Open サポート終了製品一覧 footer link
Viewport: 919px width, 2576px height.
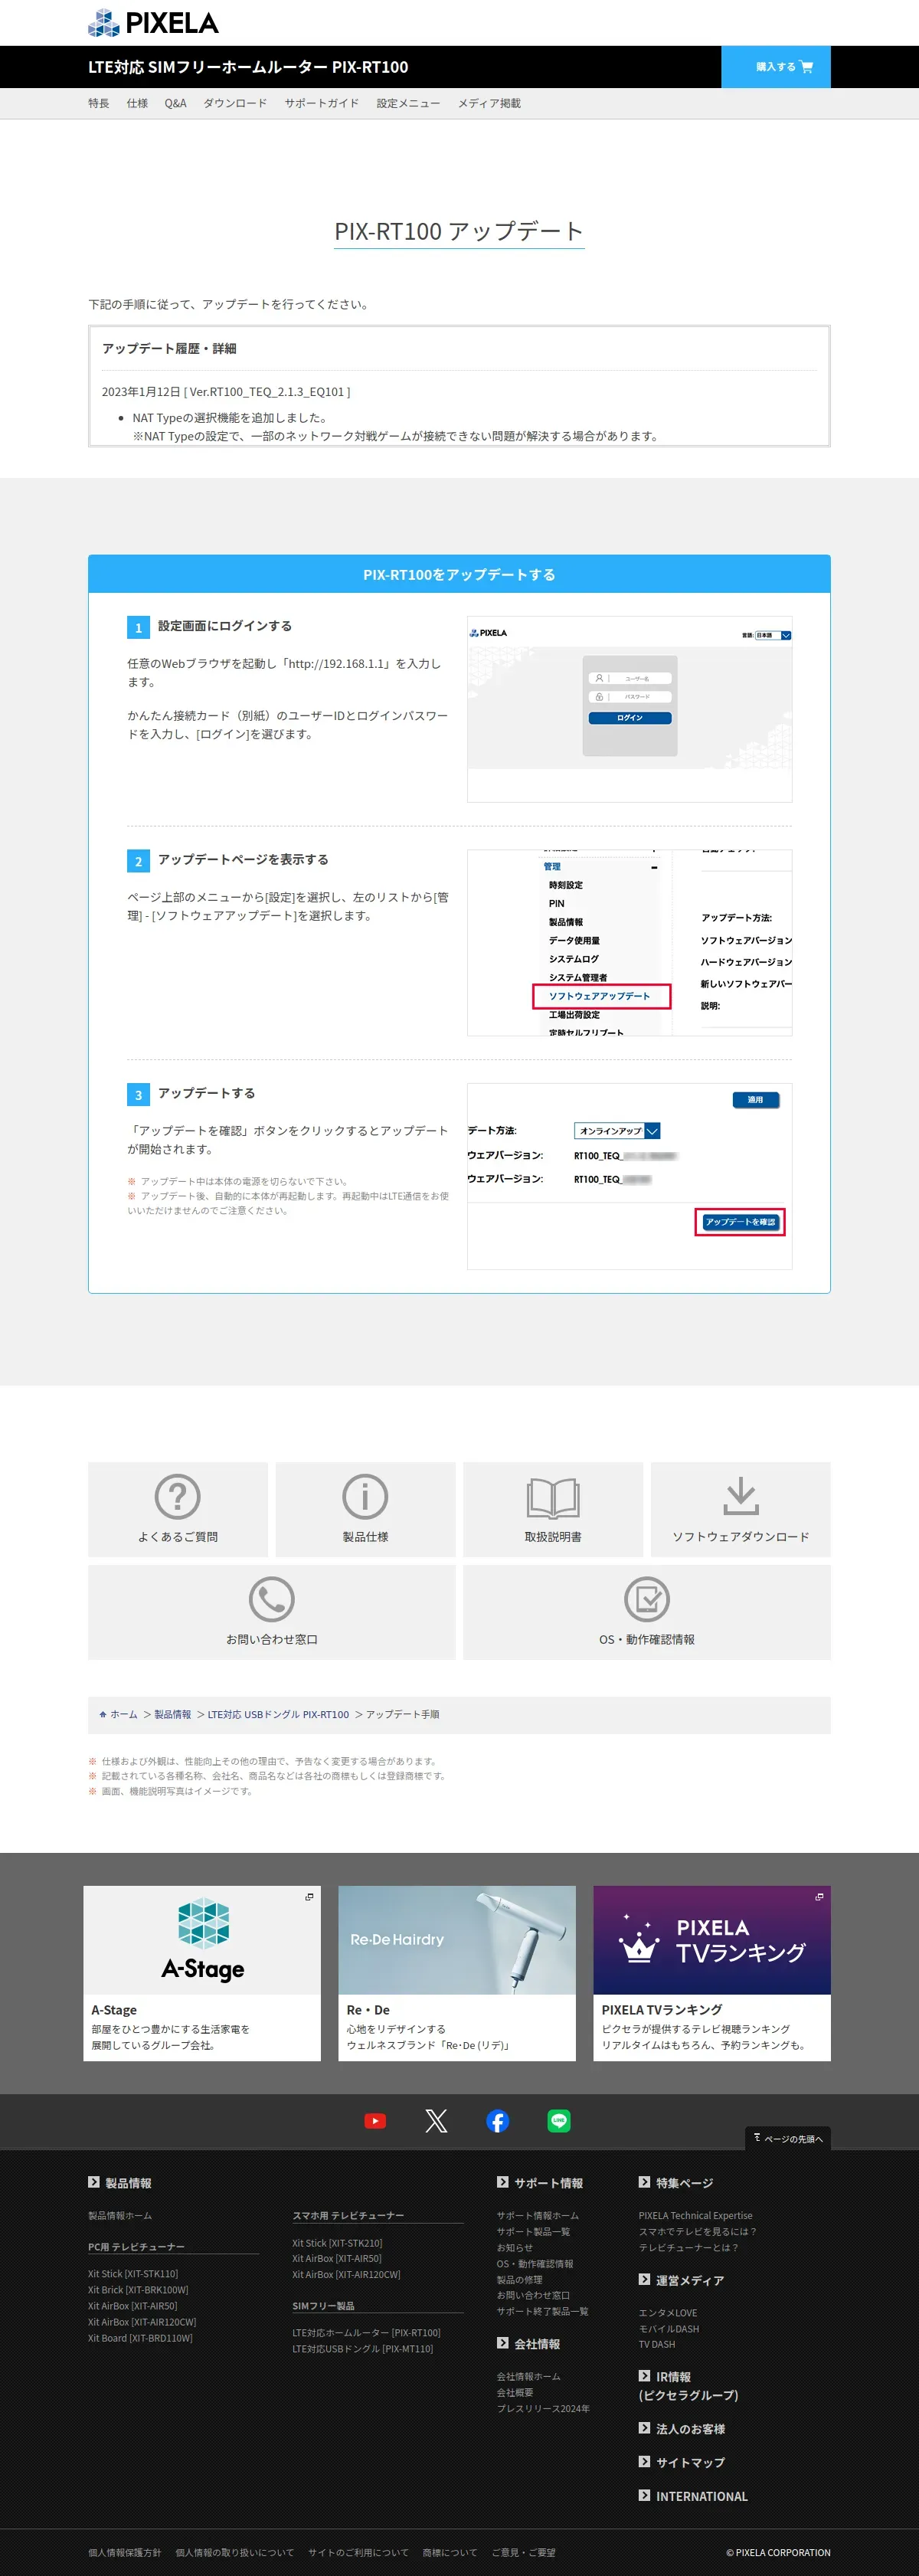(x=543, y=2311)
